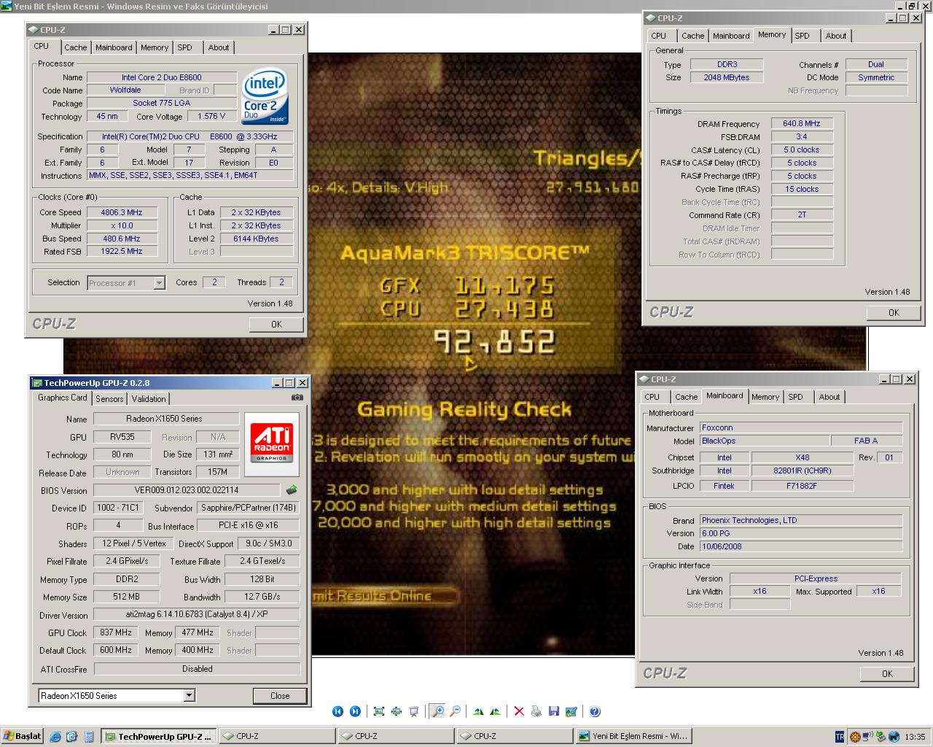
Task: Select the Zoom Out magnifier tool
Action: 456,711
